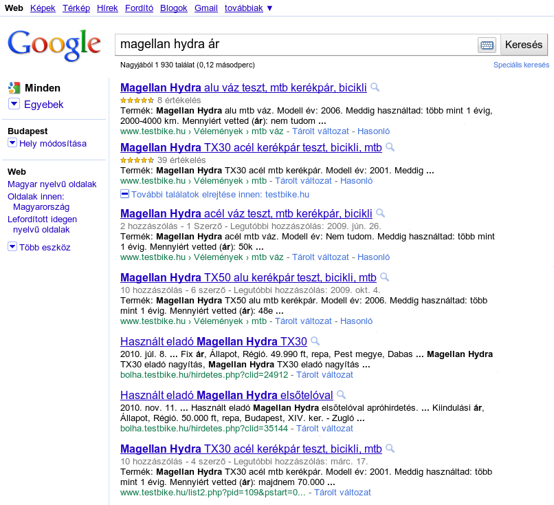Click preview magnifier beside first Magellan Hydra alu váz result
The width and height of the screenshot is (554, 505).
pyautogui.click(x=375, y=87)
